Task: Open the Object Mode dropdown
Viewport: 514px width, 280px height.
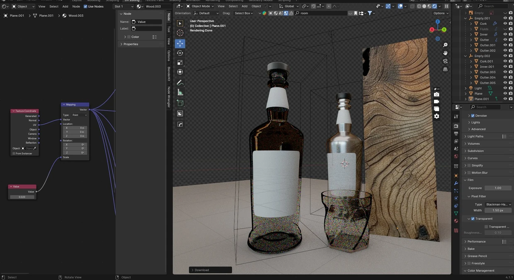Action: (200, 6)
